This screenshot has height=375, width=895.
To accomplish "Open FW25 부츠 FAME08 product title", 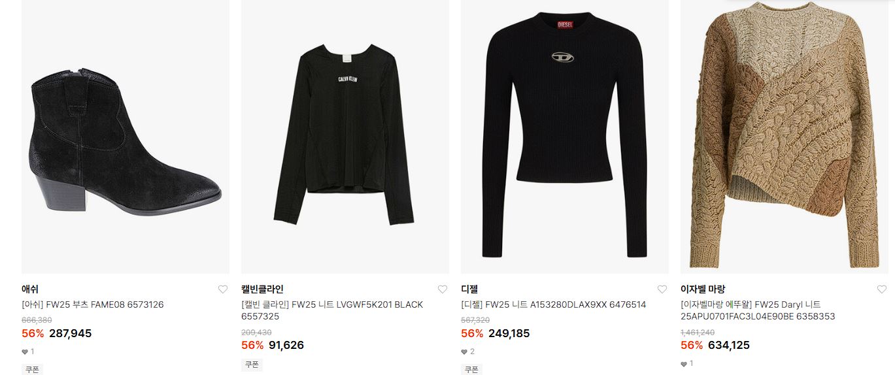I will click(x=93, y=304).
